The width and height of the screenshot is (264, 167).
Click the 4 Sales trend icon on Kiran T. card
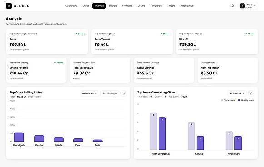[246, 34]
